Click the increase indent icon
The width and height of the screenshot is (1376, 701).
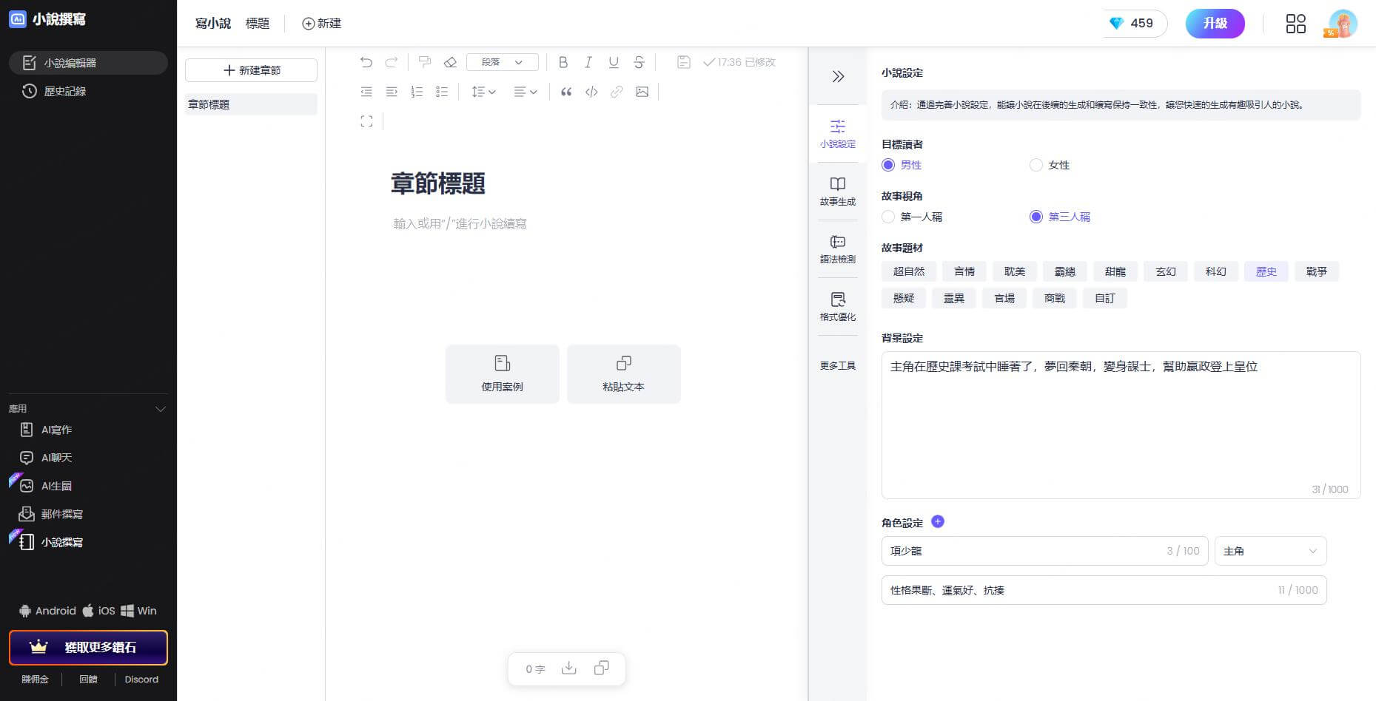392,92
